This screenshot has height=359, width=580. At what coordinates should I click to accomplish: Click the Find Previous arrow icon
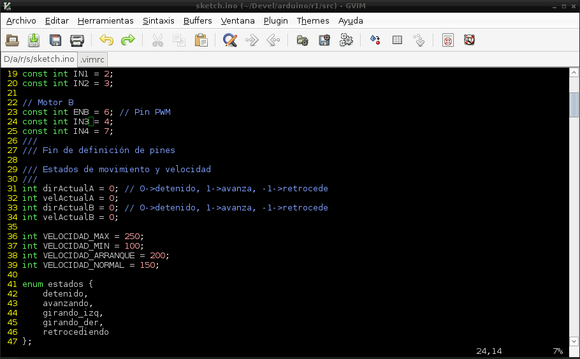coord(273,40)
